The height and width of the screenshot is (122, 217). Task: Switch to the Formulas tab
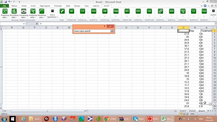(x=58, y=6)
